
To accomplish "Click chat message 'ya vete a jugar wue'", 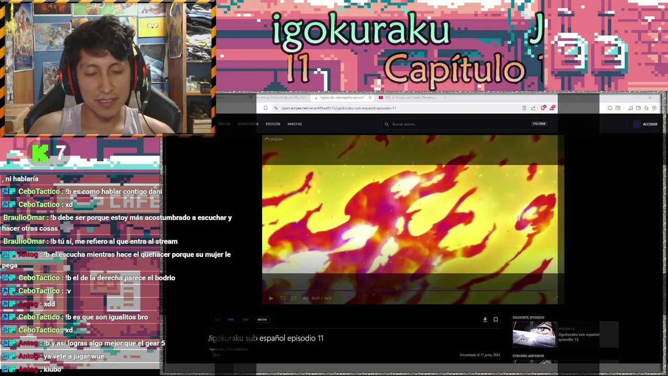I will coord(74,356).
